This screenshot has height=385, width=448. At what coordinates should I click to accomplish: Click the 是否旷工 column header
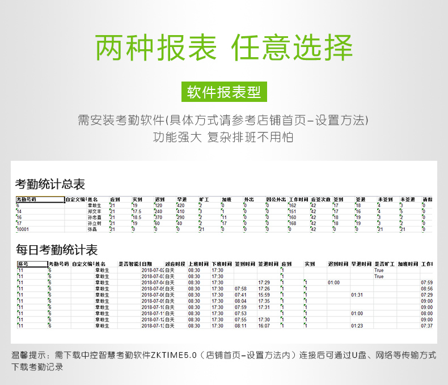point(384,264)
